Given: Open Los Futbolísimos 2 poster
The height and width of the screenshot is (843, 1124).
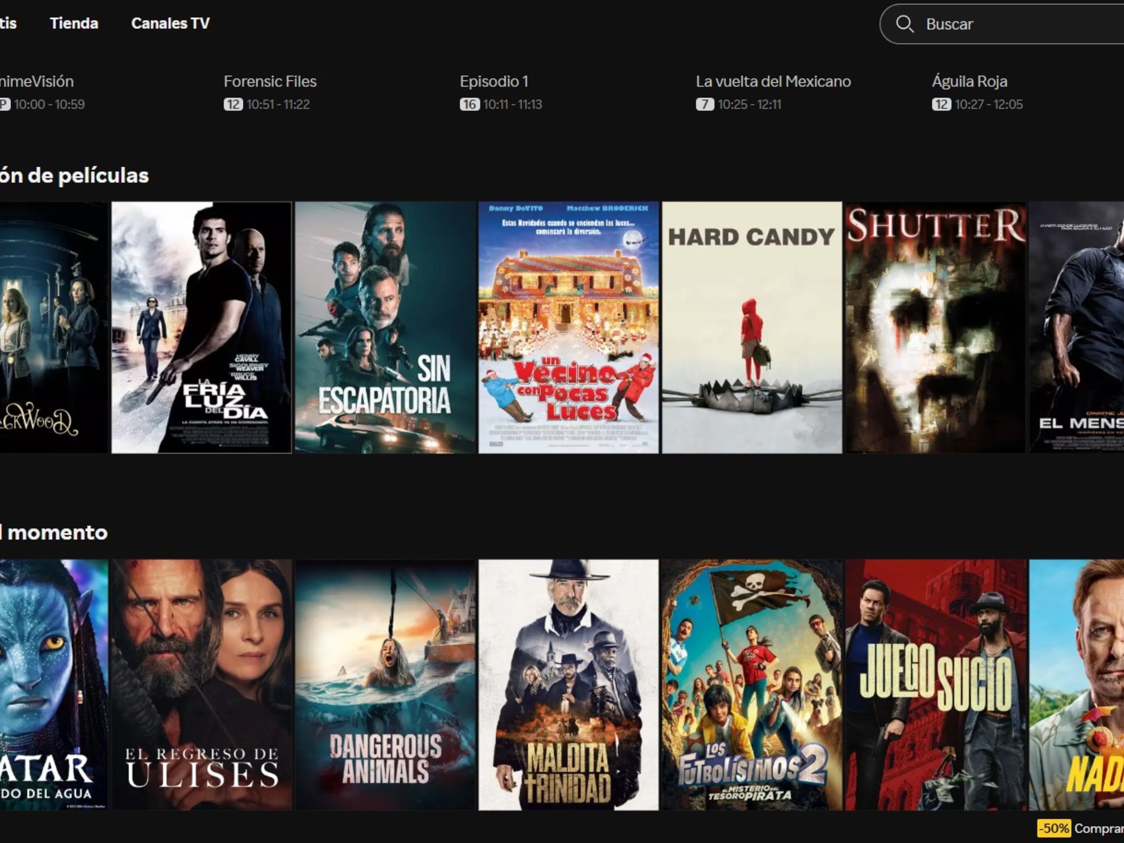Looking at the screenshot, I should [751, 685].
